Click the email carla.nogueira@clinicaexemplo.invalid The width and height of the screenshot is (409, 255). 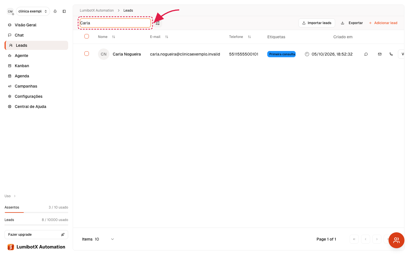[x=185, y=54]
